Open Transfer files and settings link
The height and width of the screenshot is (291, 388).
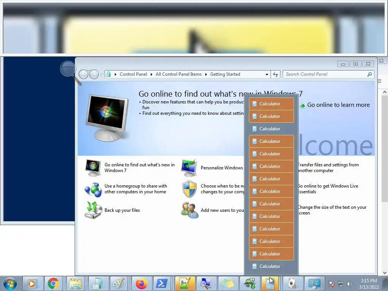tap(329, 167)
